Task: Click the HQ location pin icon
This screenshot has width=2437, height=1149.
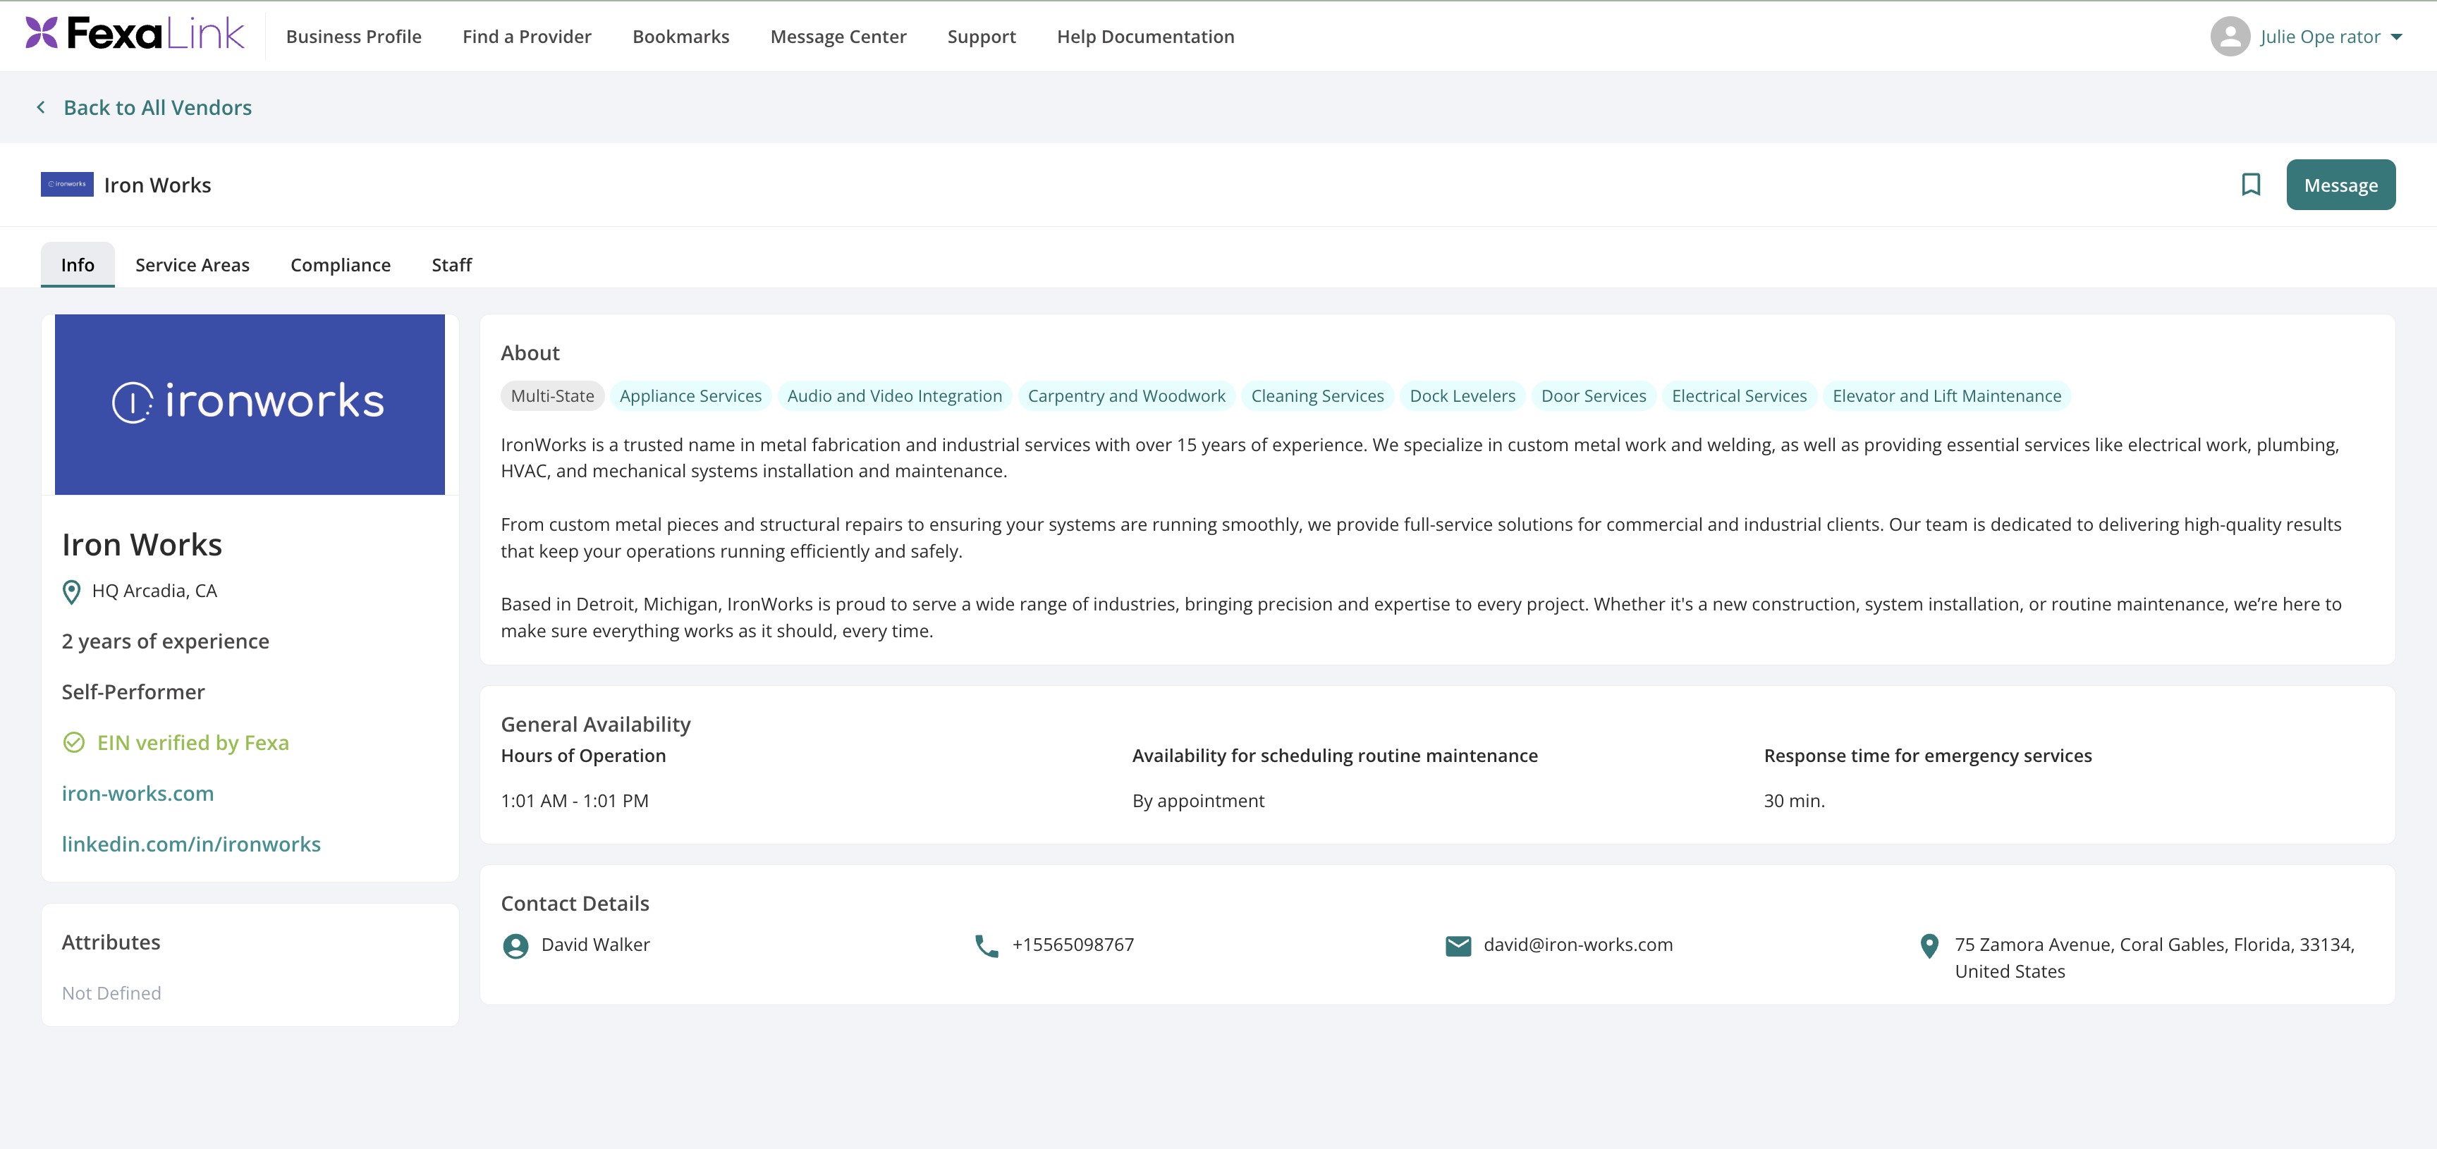Action: click(x=71, y=592)
